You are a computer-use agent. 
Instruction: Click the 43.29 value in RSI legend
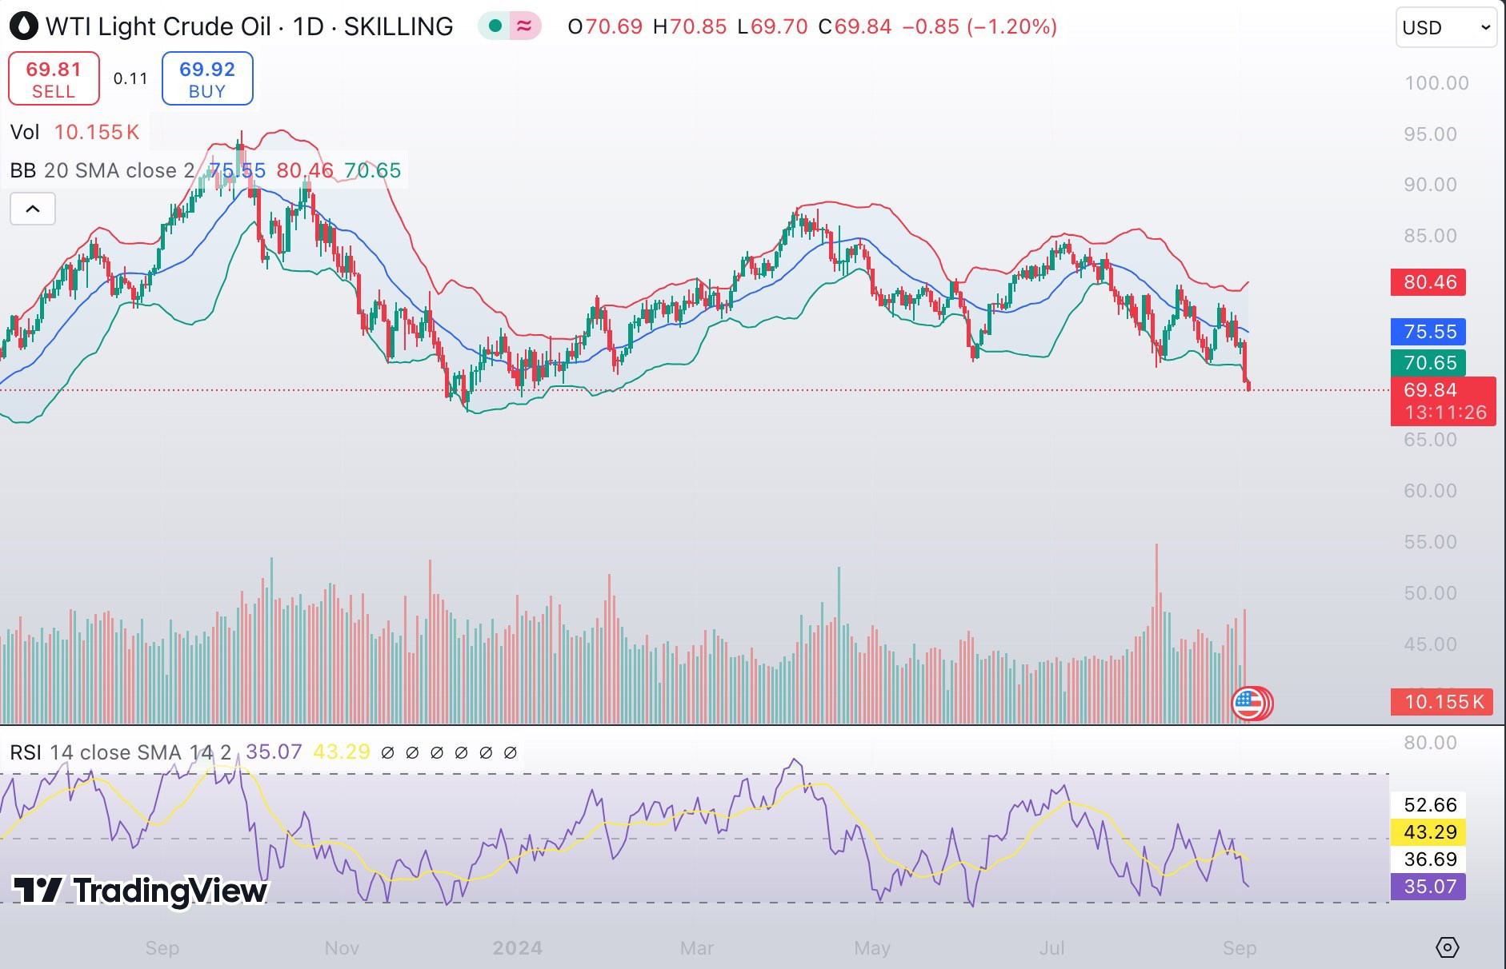(x=342, y=752)
